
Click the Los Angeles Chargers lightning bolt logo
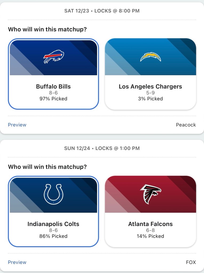pyautogui.click(x=150, y=57)
